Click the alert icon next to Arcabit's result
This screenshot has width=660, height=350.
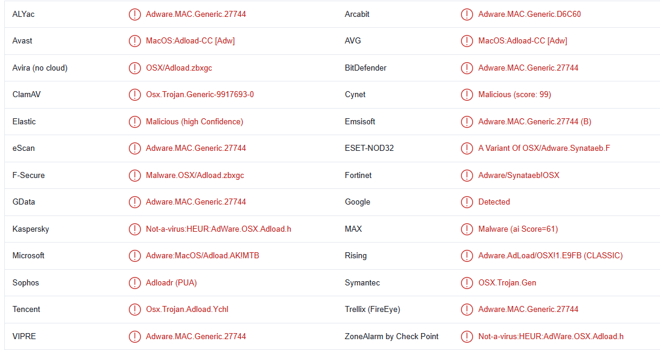[467, 14]
